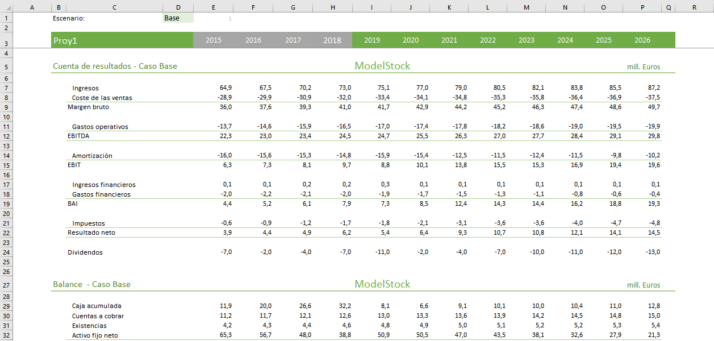The width and height of the screenshot is (714, 341).
Task: Select the 2026 year header cell
Action: (x=642, y=40)
